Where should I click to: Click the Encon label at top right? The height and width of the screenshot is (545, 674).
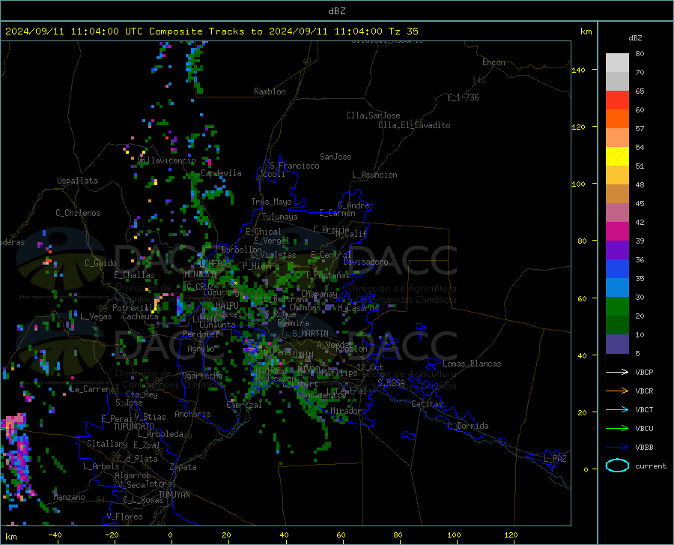coord(494,62)
